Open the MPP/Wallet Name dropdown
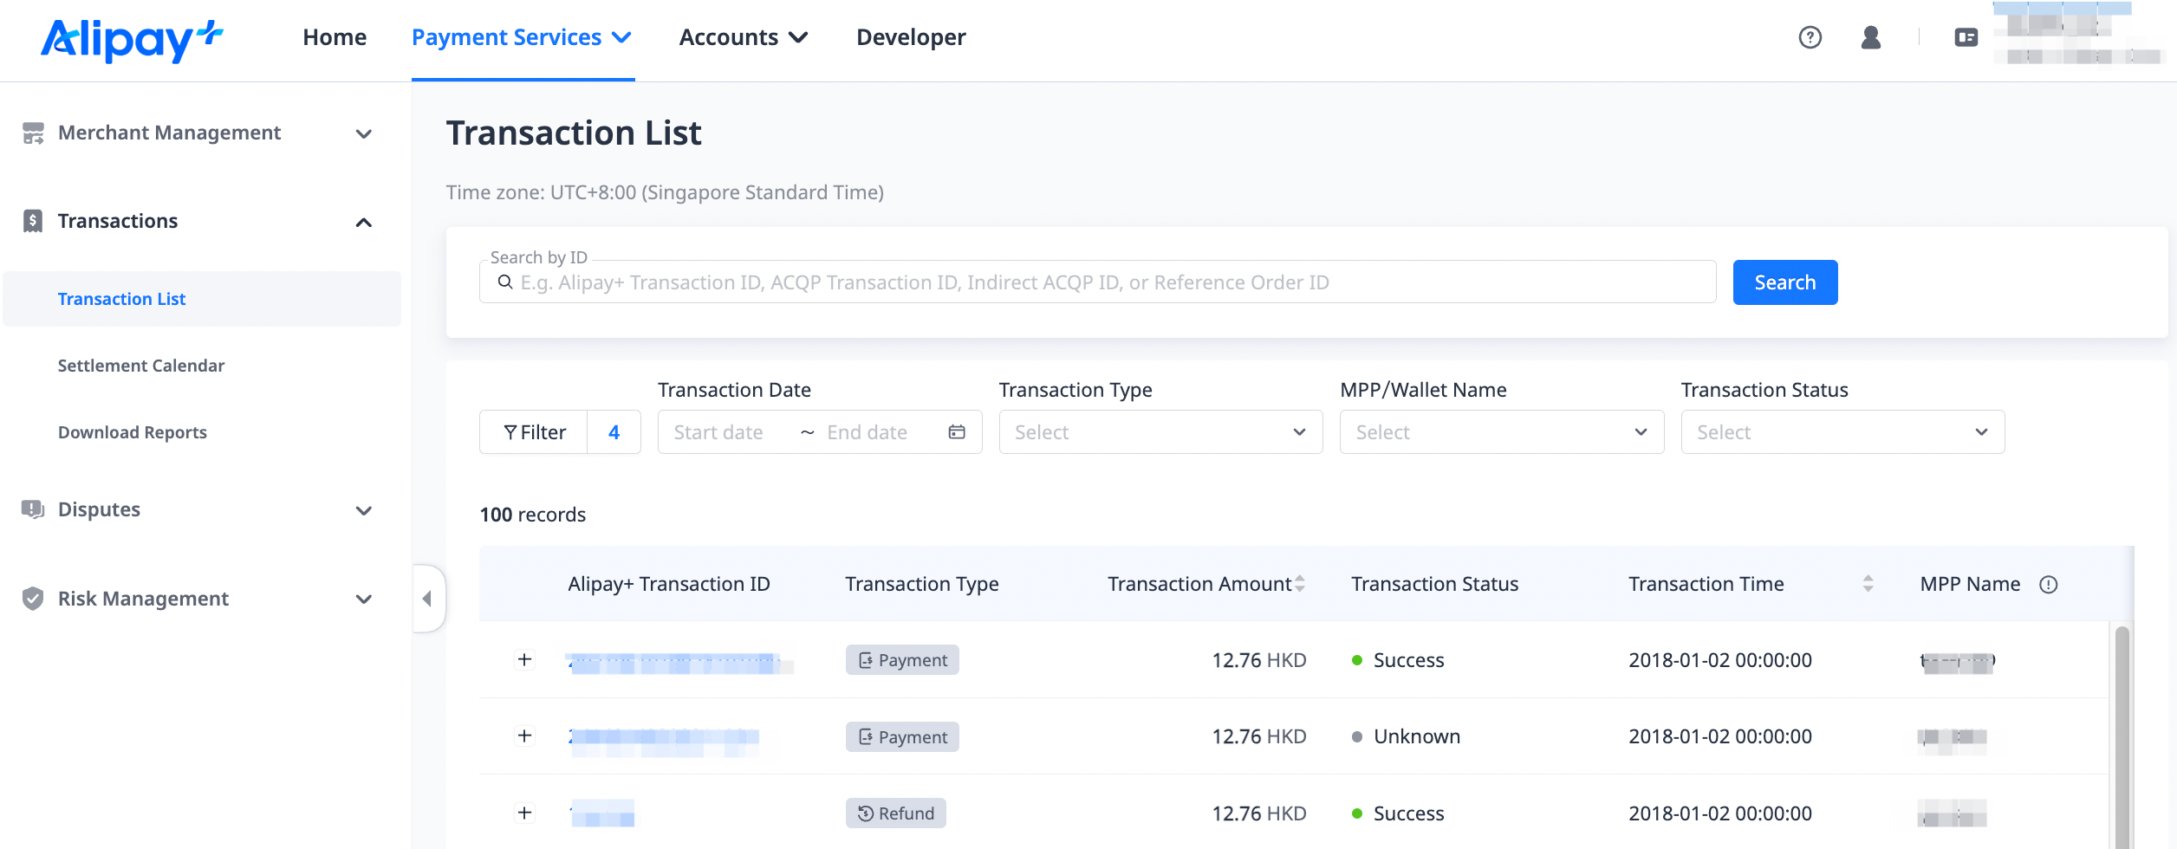Image resolution: width=2177 pixels, height=849 pixels. [x=1501, y=432]
